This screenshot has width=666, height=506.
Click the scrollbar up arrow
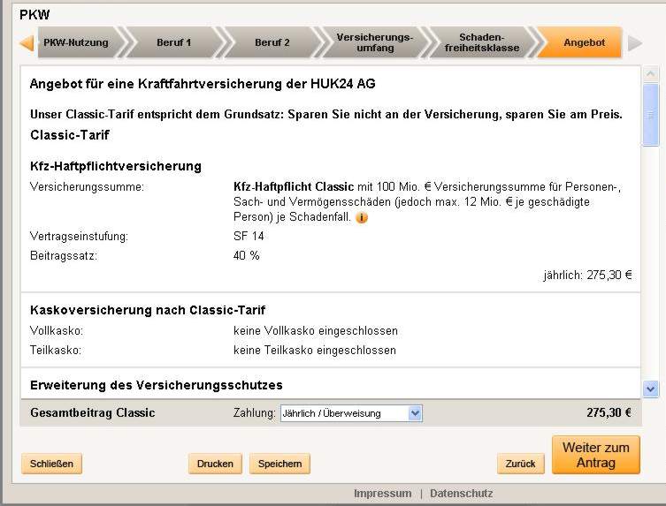(651, 74)
